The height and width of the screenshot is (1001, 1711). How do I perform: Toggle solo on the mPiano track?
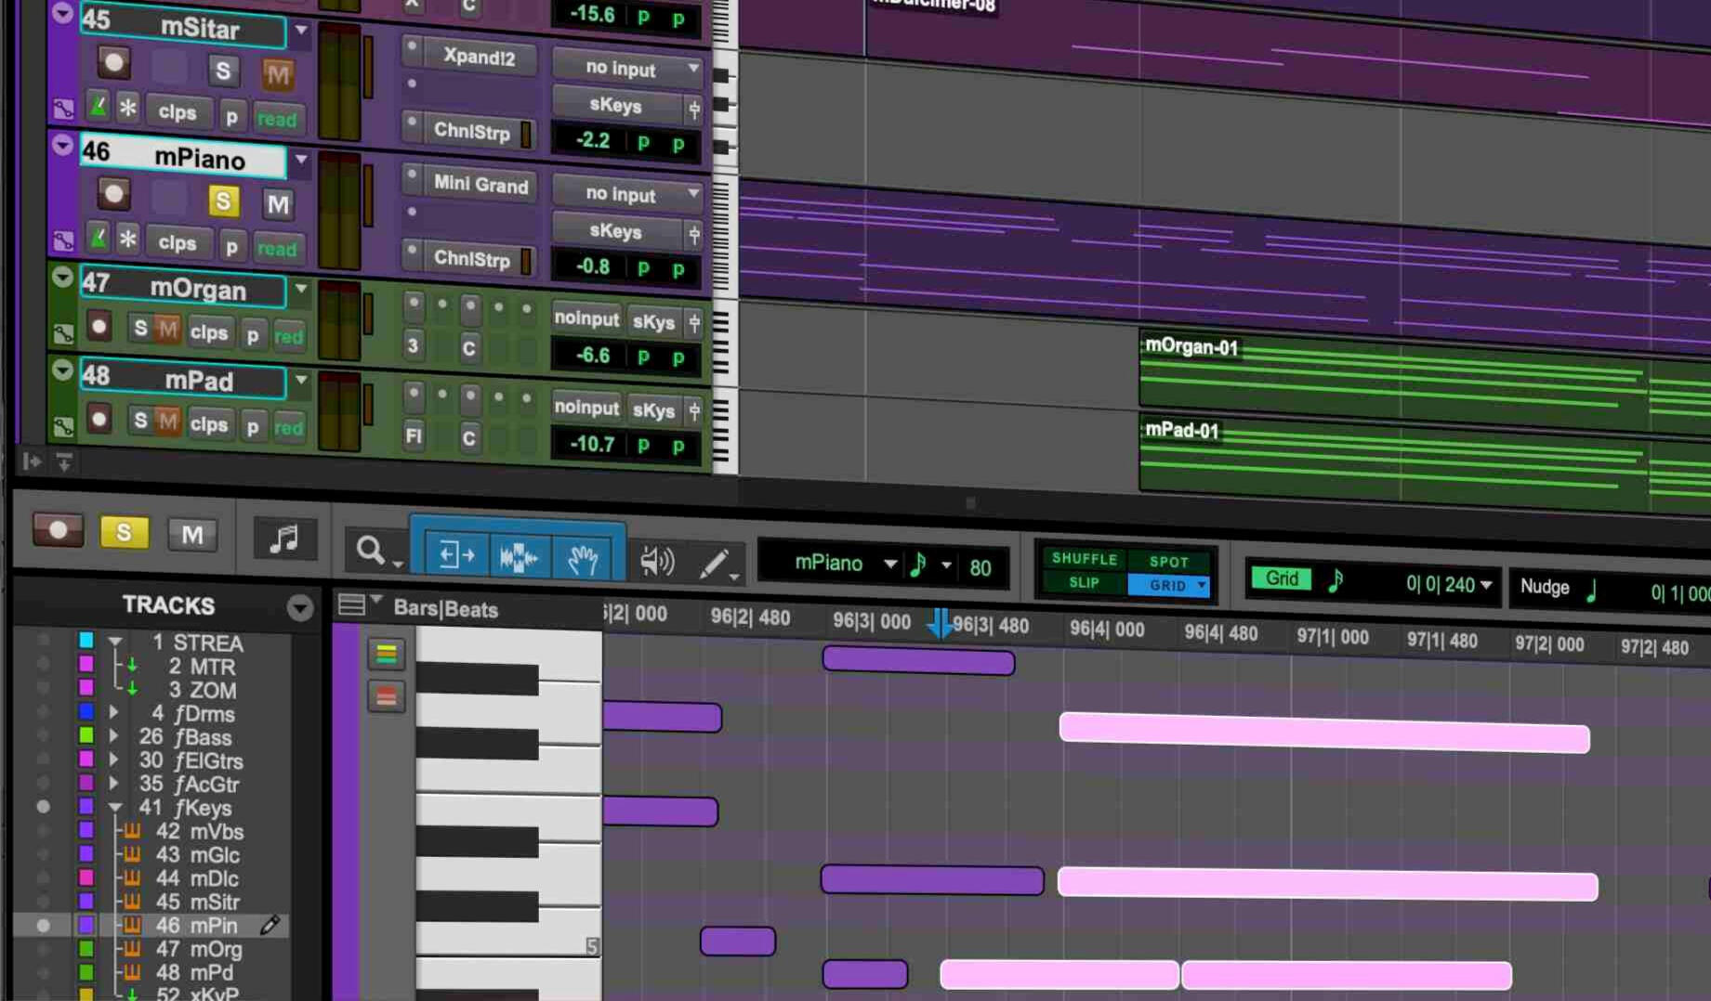(x=223, y=201)
